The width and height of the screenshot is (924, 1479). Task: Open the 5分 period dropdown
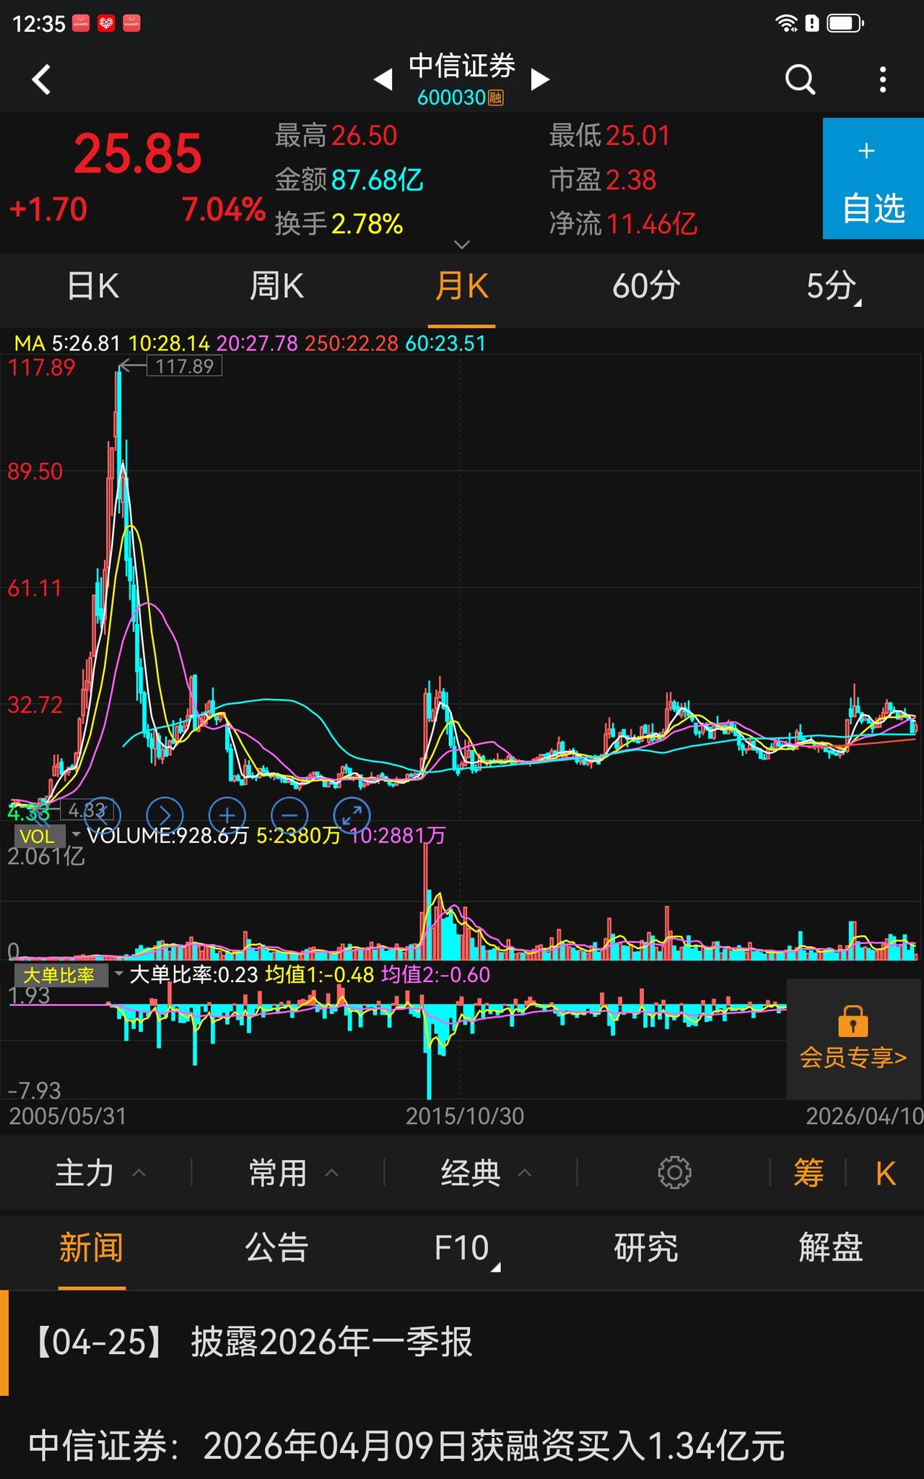[x=833, y=287]
